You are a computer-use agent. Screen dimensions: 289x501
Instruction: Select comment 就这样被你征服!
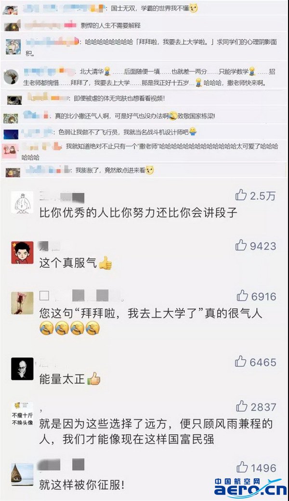click(x=82, y=485)
